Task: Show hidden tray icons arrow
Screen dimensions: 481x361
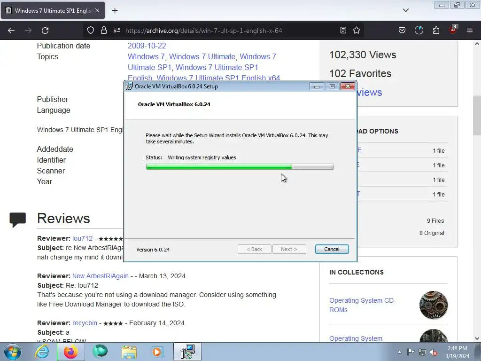Action: click(399, 352)
